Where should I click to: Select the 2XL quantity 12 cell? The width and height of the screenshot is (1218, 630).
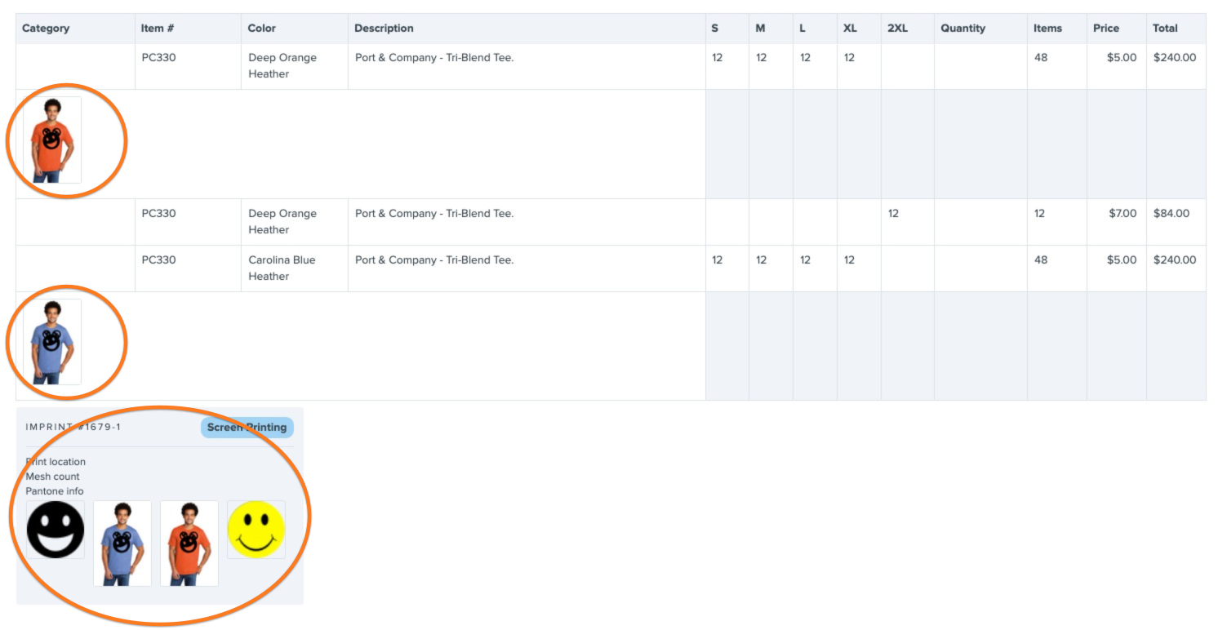908,222
